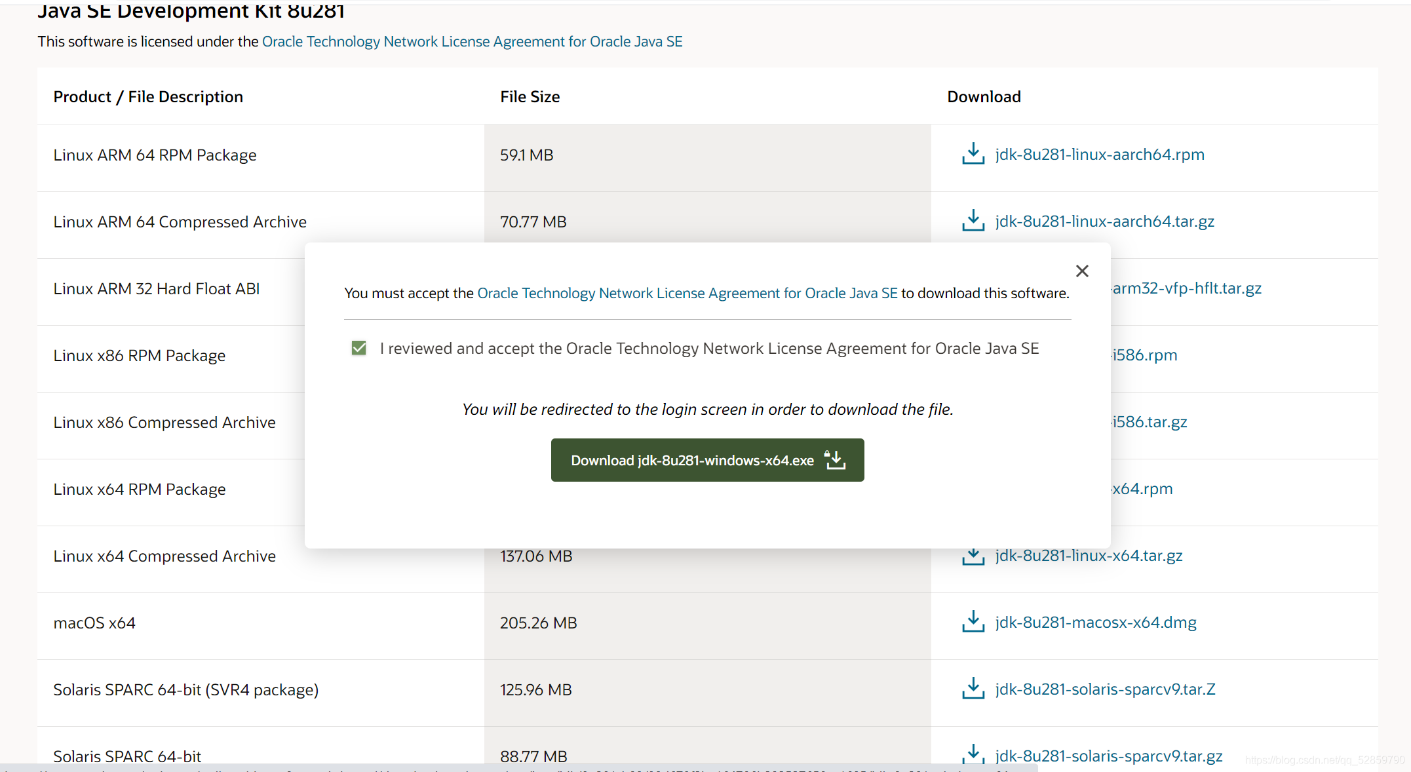Click download icon for macosx-x64.dmg
The image size is (1411, 772).
tap(973, 622)
